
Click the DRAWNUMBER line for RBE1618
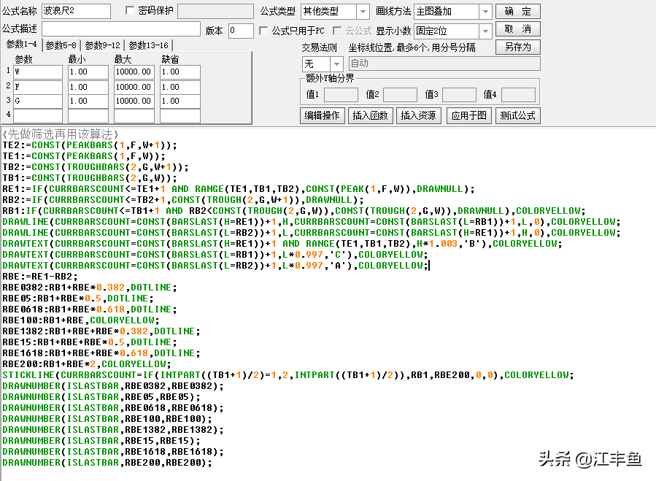pyautogui.click(x=113, y=452)
